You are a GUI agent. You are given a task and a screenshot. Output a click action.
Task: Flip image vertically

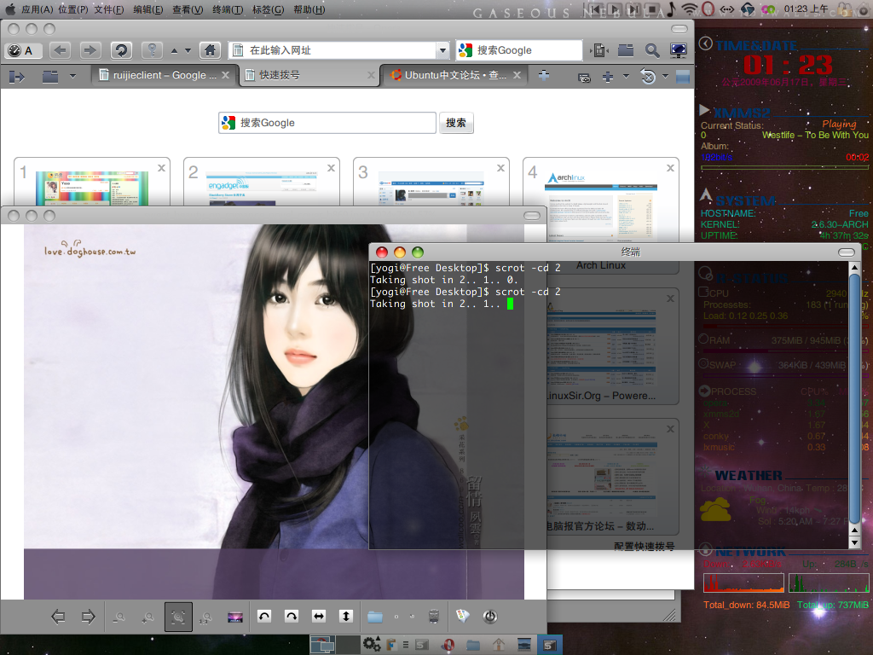point(346,616)
